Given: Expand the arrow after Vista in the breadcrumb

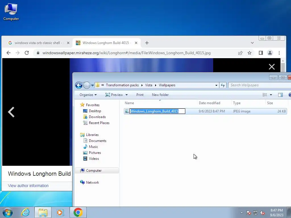Looking at the screenshot, I should 155,85.
